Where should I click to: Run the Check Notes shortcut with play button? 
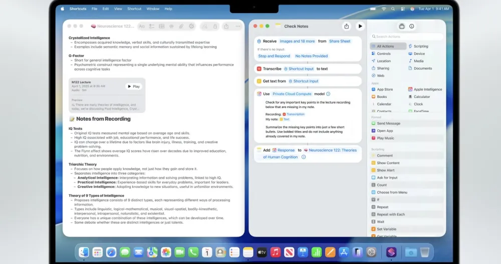coord(360,26)
